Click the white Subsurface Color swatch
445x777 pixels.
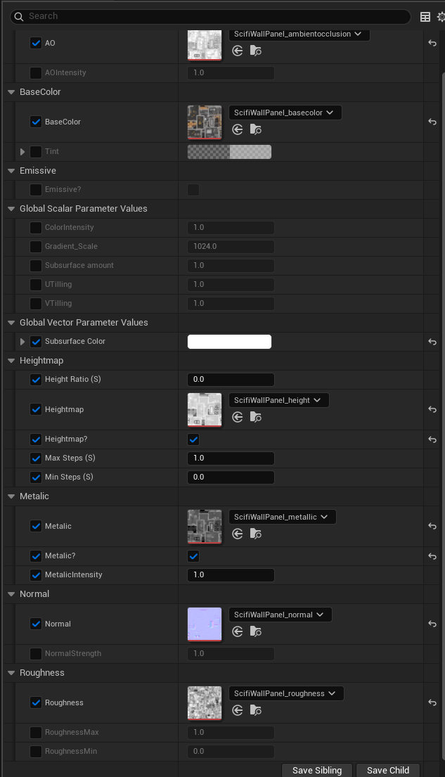tap(229, 342)
